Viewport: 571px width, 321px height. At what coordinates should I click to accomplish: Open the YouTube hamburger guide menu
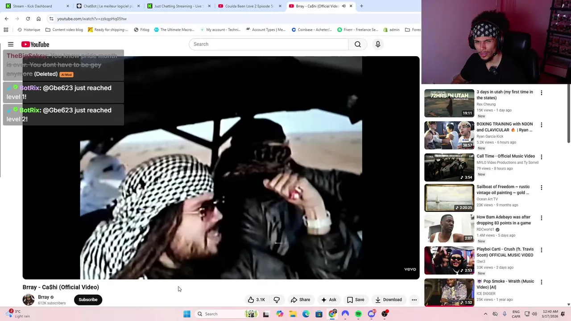11,44
